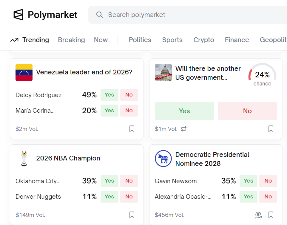
Task: Bookmark the Venezuela leader market
Action: 132,129
